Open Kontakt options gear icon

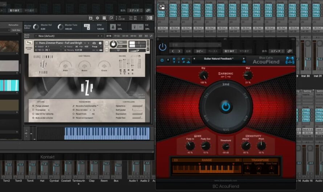pyautogui.click(x=97, y=18)
